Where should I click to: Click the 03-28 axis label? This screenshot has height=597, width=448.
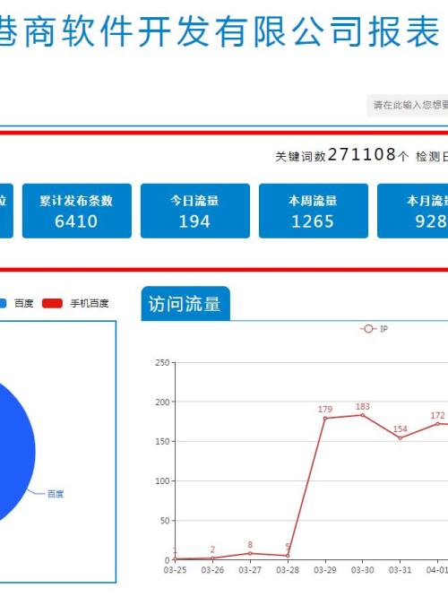(x=288, y=570)
